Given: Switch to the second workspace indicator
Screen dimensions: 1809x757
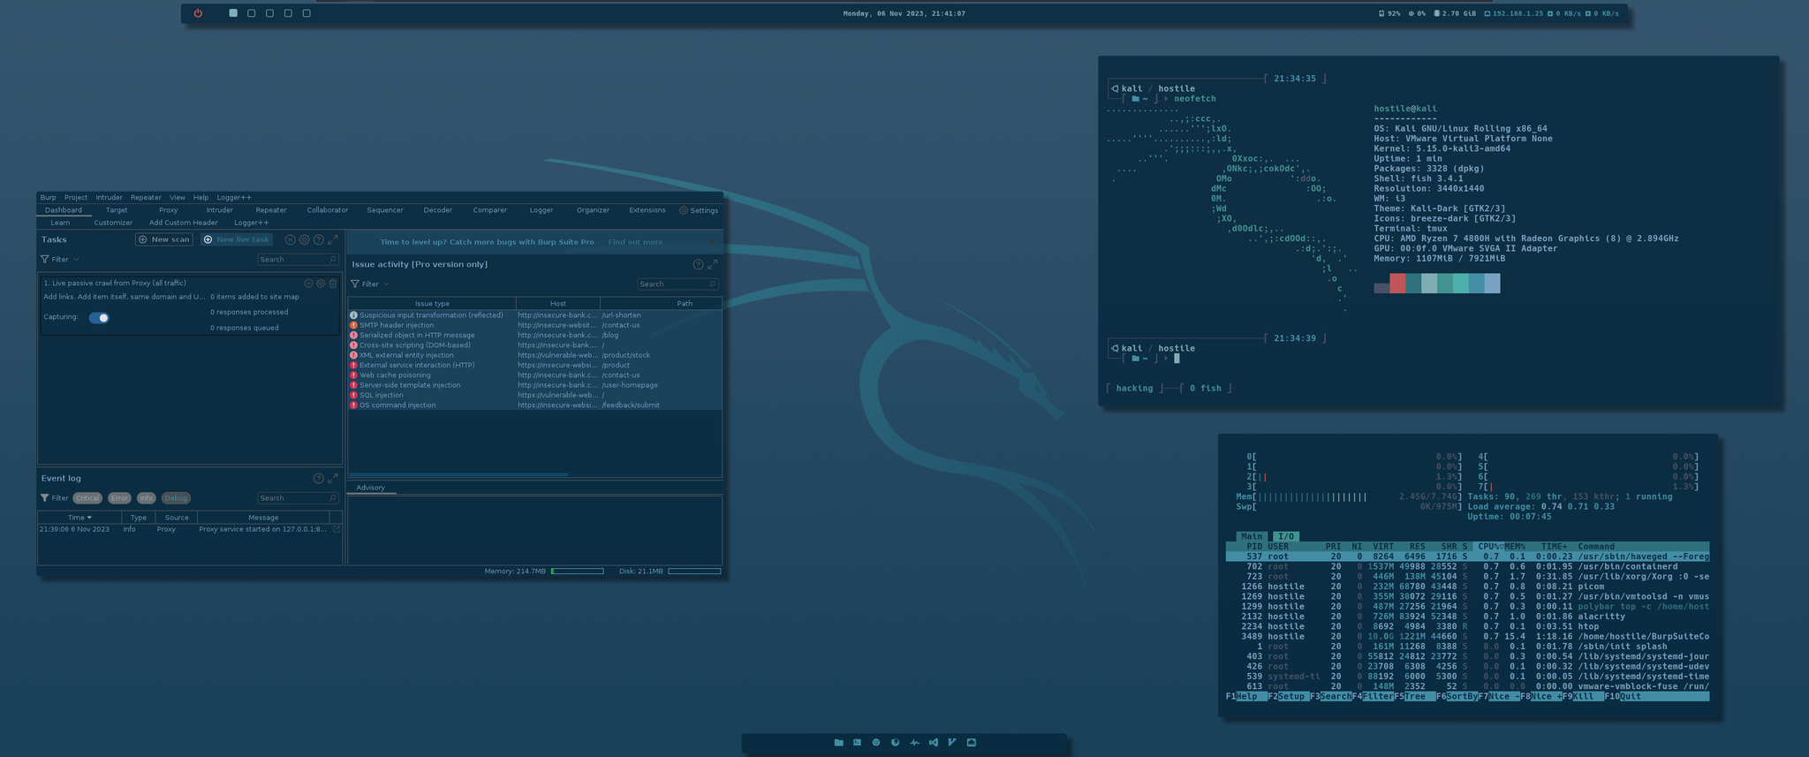Looking at the screenshot, I should [x=252, y=13].
